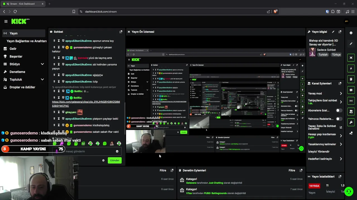Click the YAYINDA live badge

(x=314, y=186)
